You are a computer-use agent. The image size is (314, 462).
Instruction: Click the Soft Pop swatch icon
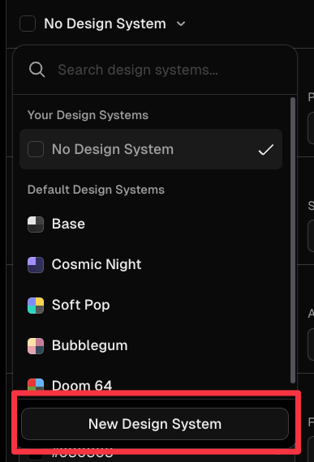tap(36, 306)
